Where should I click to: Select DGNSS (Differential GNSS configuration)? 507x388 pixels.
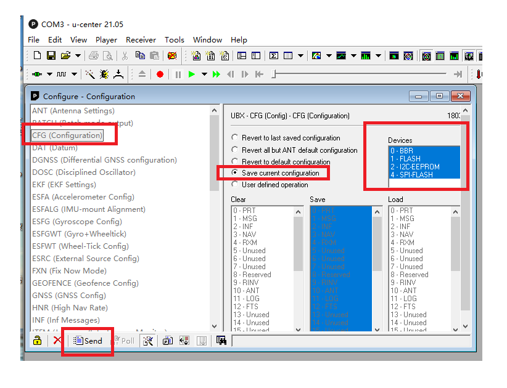point(104,160)
